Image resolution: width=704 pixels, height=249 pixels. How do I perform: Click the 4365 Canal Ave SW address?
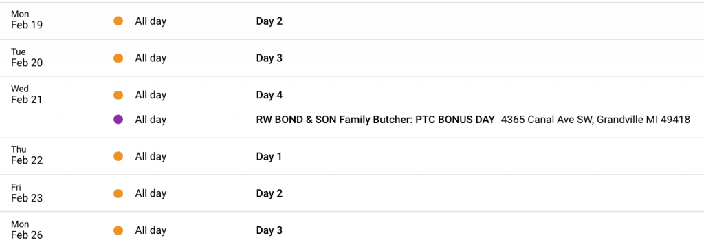pyautogui.click(x=596, y=120)
